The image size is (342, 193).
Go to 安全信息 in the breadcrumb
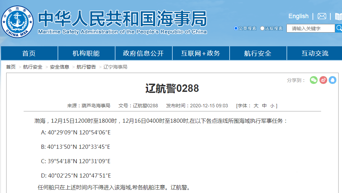[x=60, y=67]
